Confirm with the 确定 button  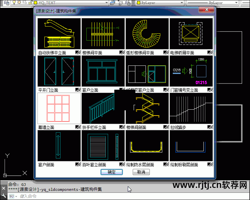pos(112,172)
